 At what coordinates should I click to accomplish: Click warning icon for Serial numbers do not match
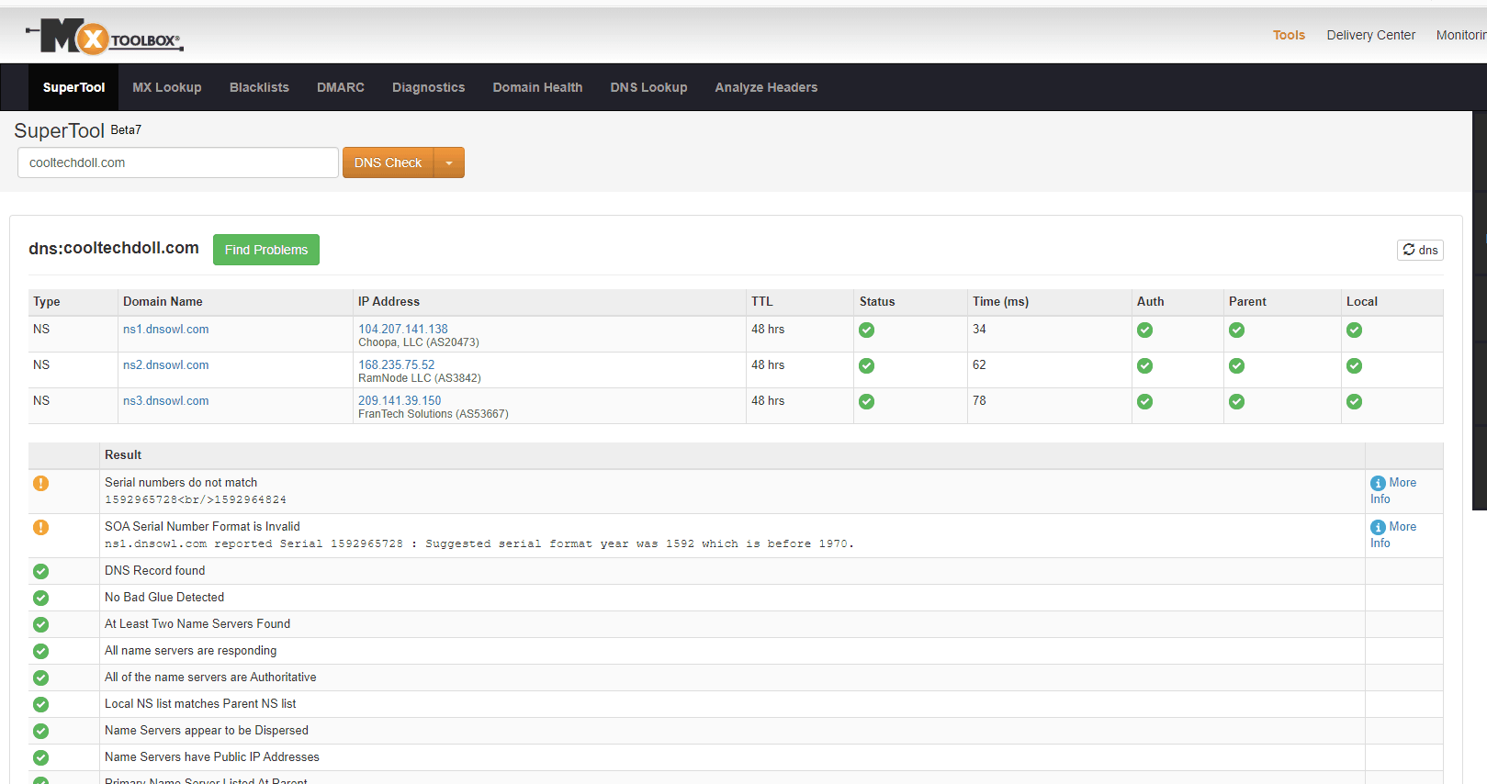coord(40,483)
